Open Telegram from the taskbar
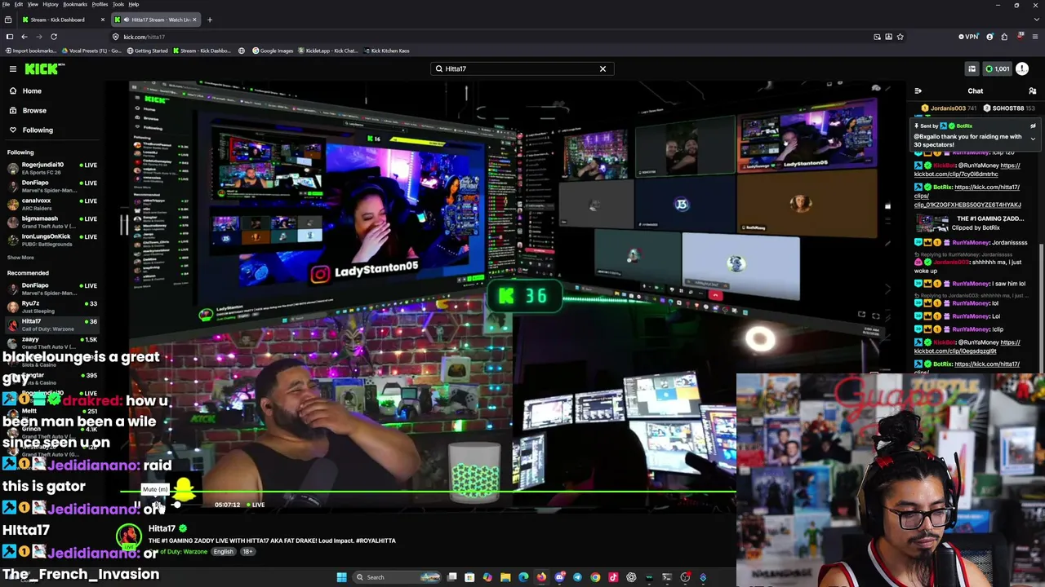The image size is (1045, 587). [577, 577]
